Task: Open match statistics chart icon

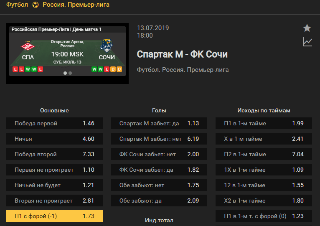Action: coord(307,42)
